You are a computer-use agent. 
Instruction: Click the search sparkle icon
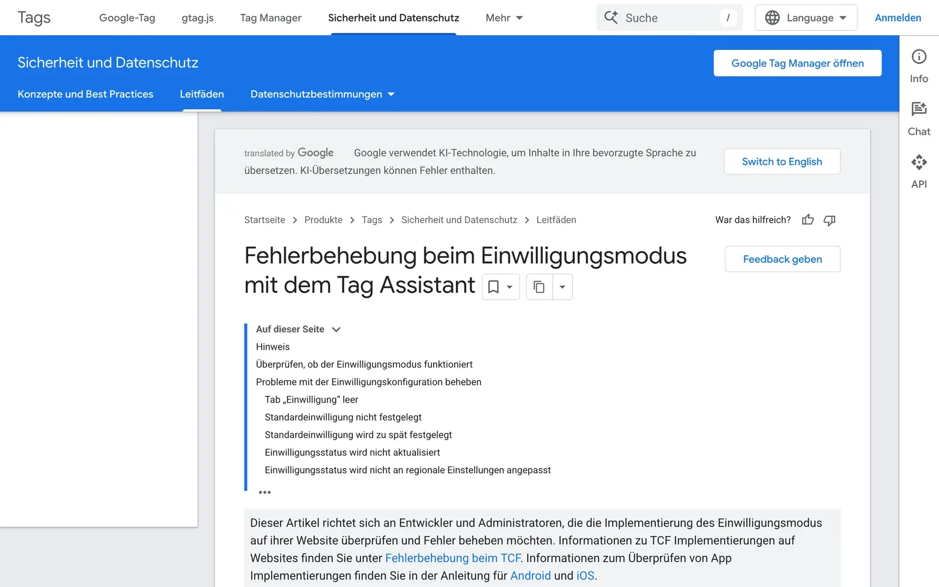611,18
